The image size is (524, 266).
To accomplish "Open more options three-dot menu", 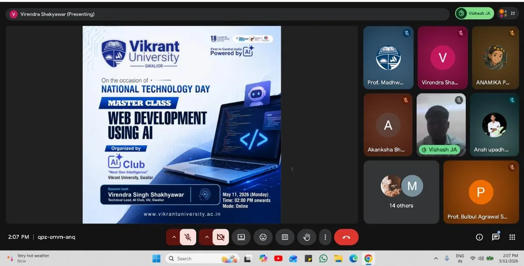I will [325, 237].
